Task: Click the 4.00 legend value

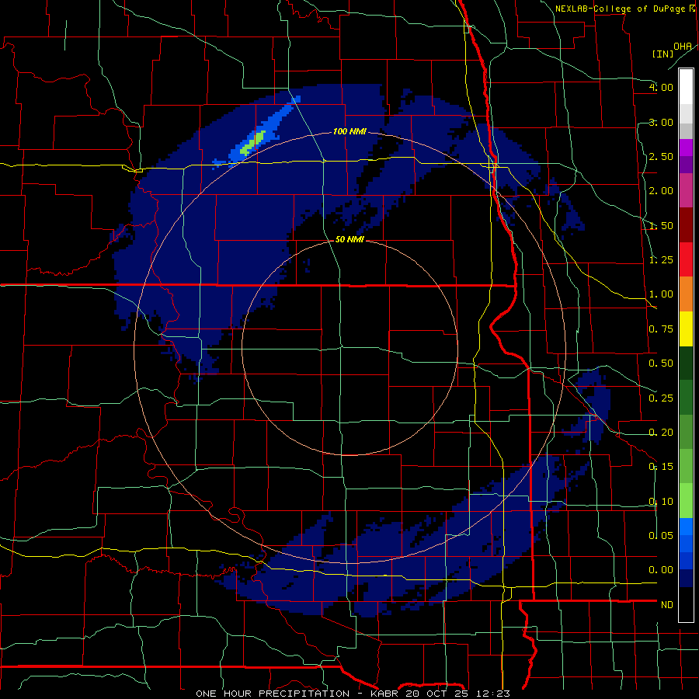Action: [x=661, y=87]
